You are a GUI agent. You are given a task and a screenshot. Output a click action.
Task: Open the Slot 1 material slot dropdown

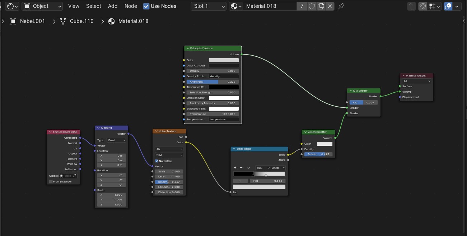coord(209,6)
